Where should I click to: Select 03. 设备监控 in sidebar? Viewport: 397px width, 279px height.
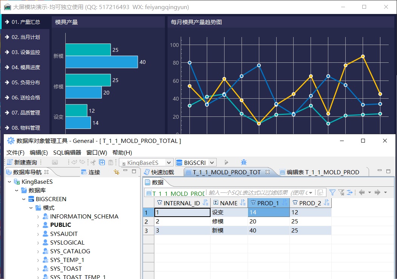pyautogui.click(x=25, y=52)
